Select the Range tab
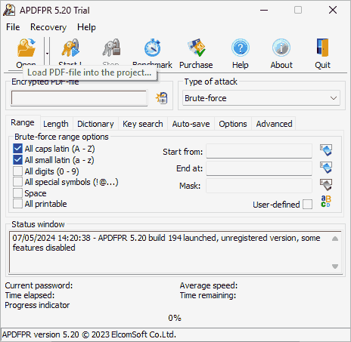The image size is (351, 342). [23, 122]
